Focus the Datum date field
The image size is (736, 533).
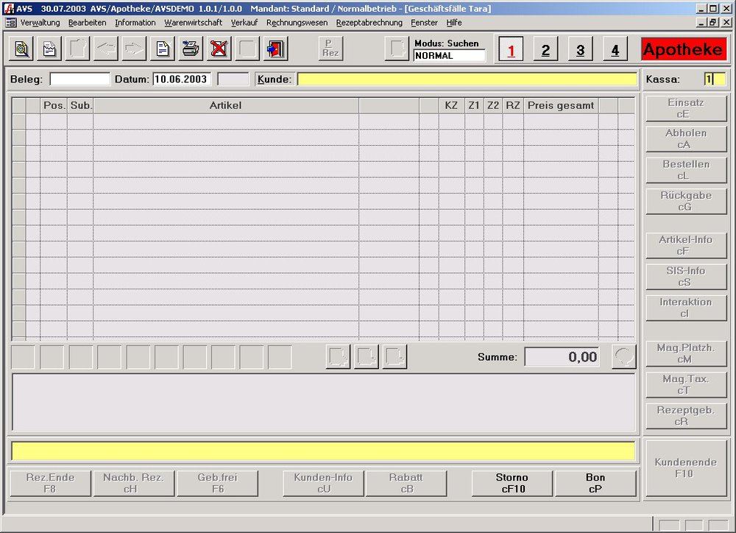coord(181,80)
